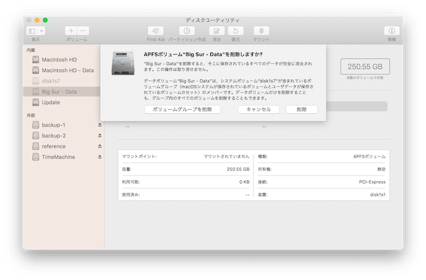426x280 pixels.
Task: Click the erase toolbar icon
Action: (216, 31)
